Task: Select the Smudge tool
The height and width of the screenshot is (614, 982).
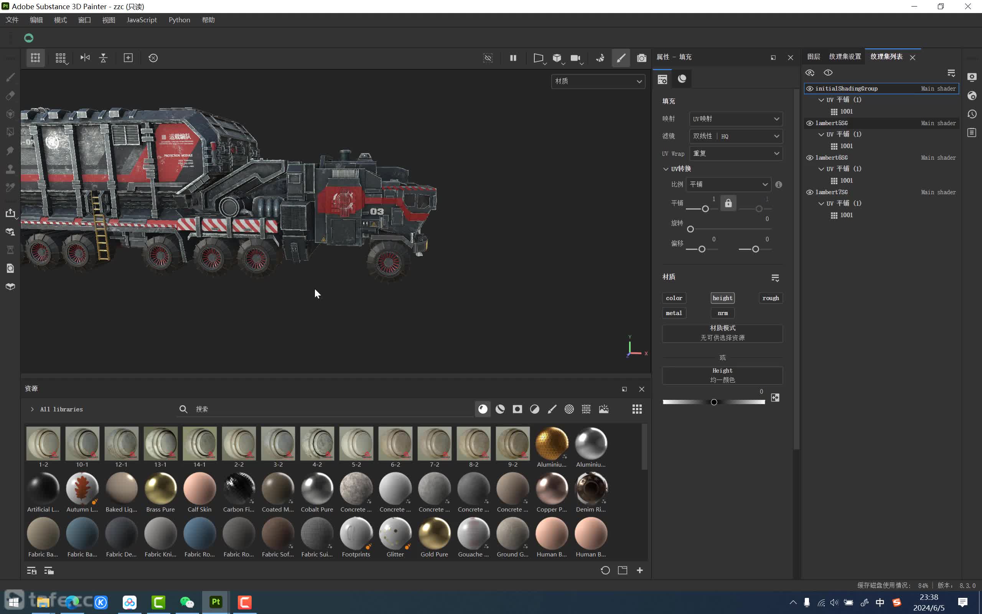Action: [x=11, y=151]
